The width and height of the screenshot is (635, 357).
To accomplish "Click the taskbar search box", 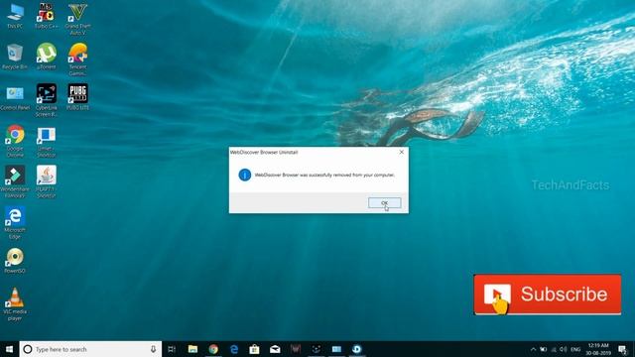I will point(90,349).
